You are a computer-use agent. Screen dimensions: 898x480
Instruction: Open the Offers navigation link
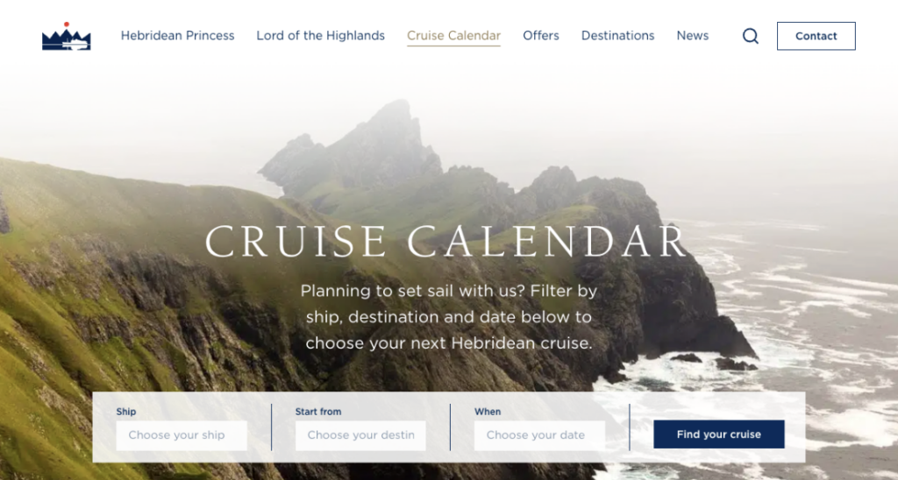coord(541,36)
